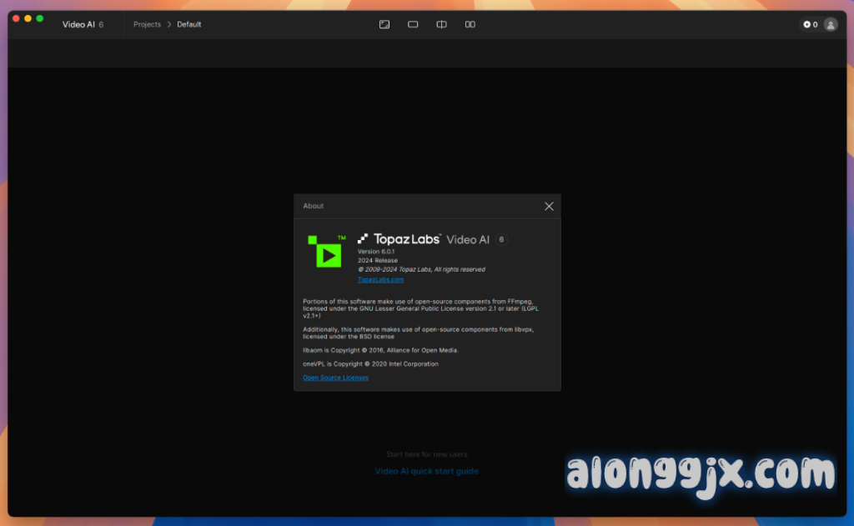Minimize the window with the yellow button
854x526 pixels.
click(28, 18)
